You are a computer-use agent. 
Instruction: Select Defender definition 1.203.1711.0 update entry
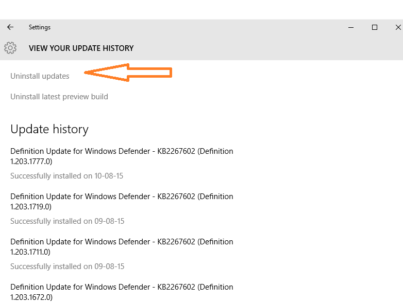(122, 246)
